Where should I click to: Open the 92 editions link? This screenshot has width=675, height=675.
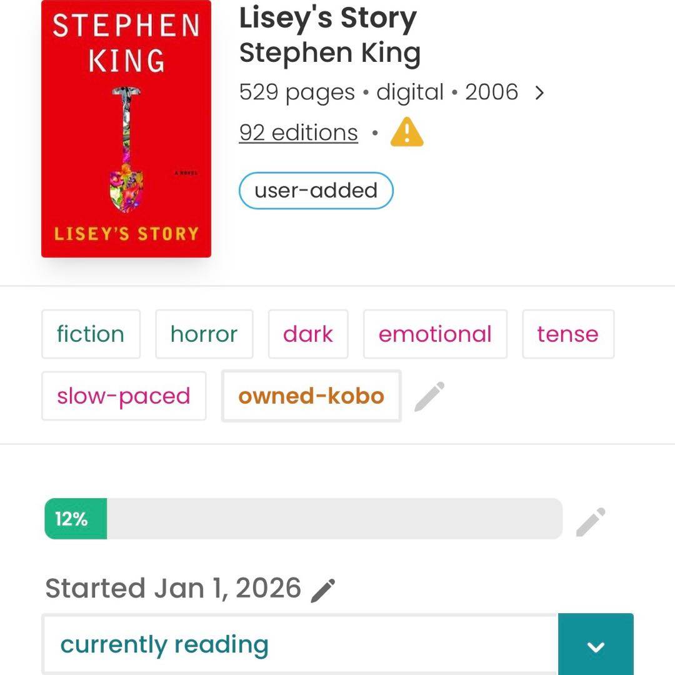click(x=298, y=132)
